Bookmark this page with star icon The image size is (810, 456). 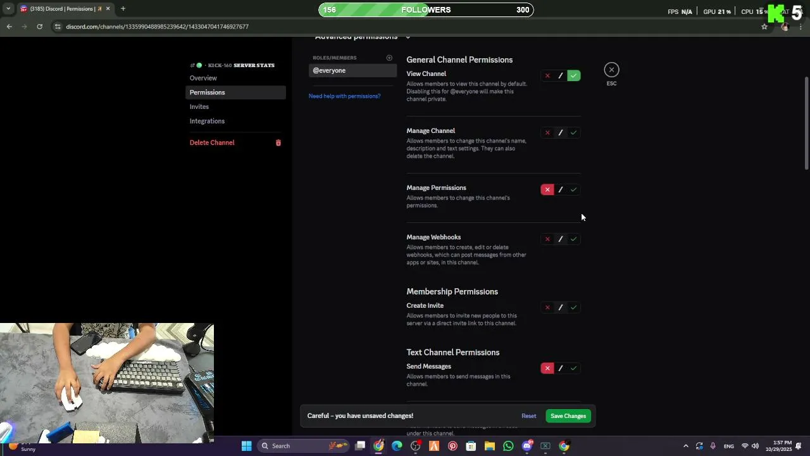764,27
